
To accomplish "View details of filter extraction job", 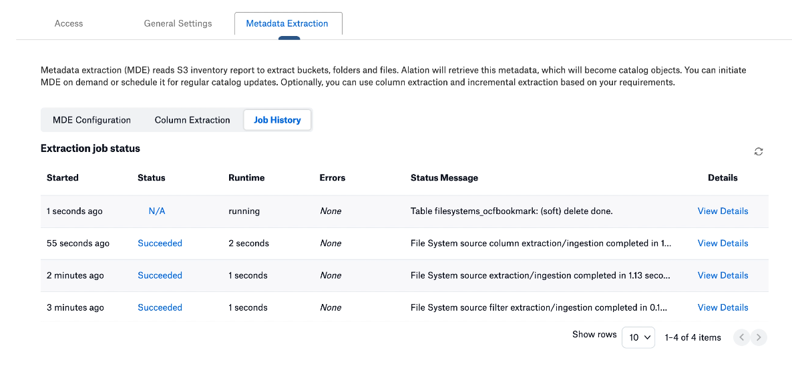I will pos(723,307).
